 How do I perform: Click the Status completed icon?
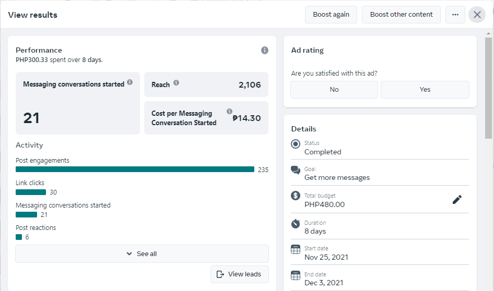pos(296,144)
